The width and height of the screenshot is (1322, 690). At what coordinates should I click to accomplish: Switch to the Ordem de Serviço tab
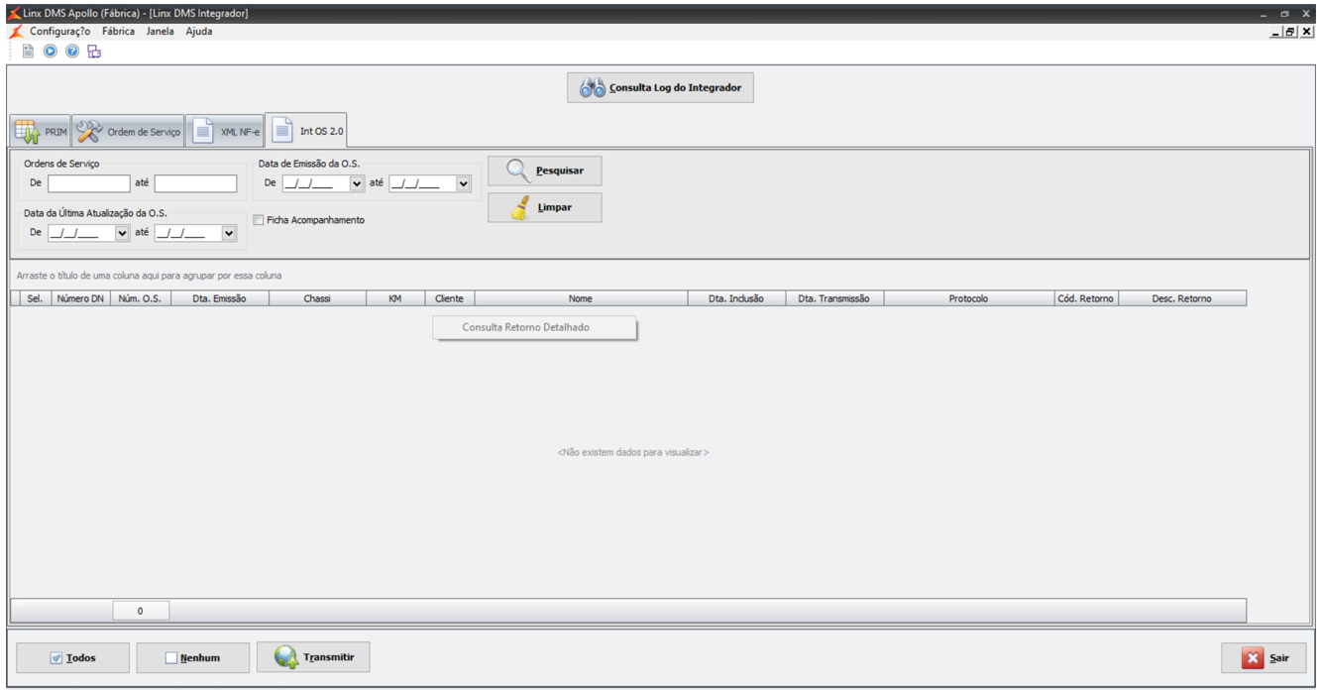[x=128, y=131]
